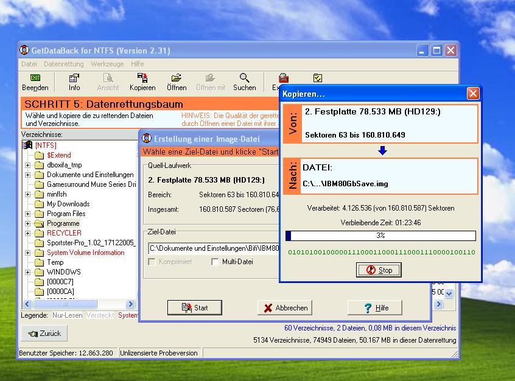Open the Werkzeuge menu
The image size is (515, 381).
point(107,64)
